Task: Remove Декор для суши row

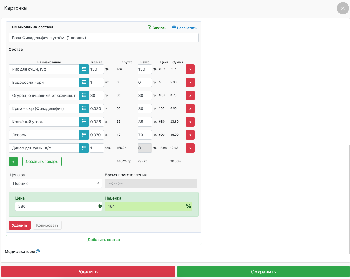Action: click(190, 148)
